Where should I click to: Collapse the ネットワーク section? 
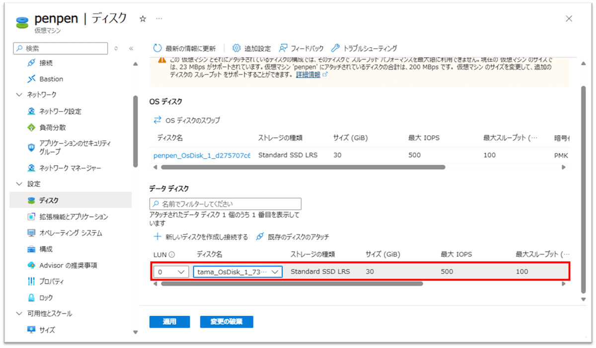pos(19,95)
